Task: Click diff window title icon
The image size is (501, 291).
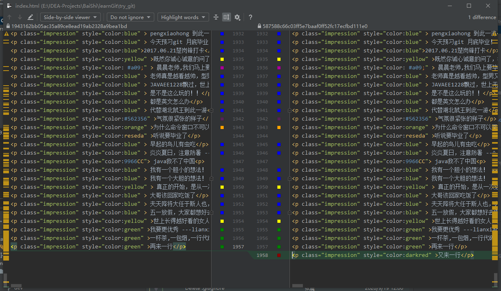Action: (x=9, y=6)
